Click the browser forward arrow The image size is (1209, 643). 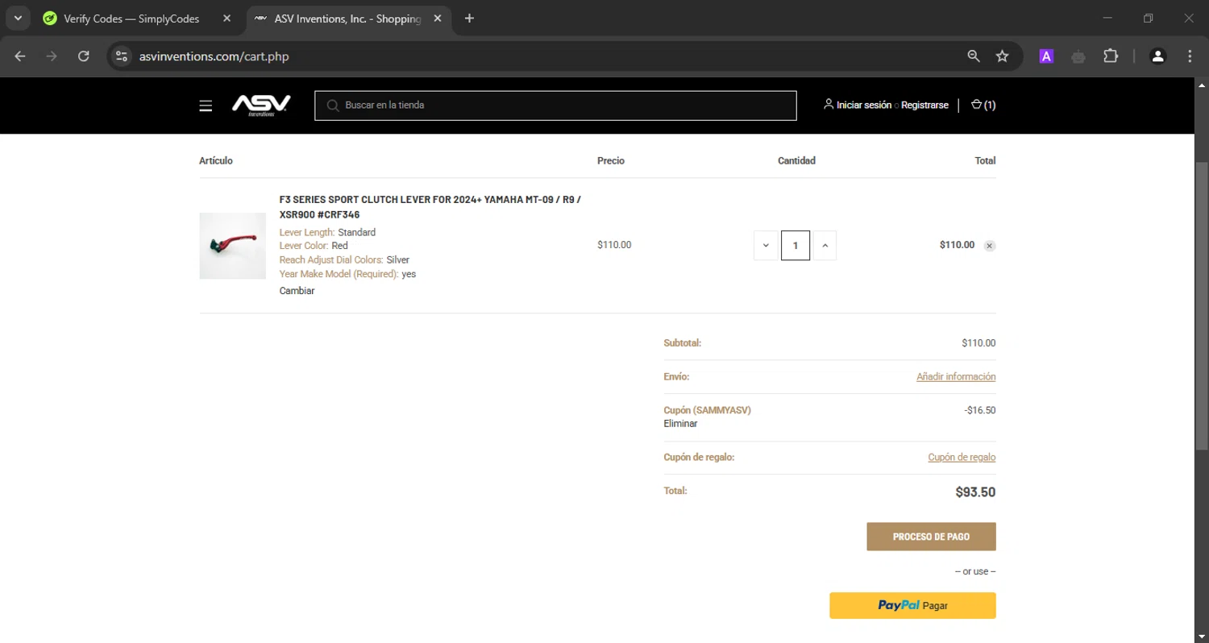(x=52, y=56)
